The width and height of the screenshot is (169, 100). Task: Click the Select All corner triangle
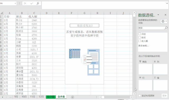pos(2,13)
